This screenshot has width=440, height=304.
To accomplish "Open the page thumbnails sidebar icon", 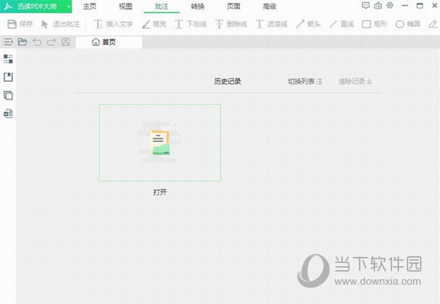I will pyautogui.click(x=8, y=96).
